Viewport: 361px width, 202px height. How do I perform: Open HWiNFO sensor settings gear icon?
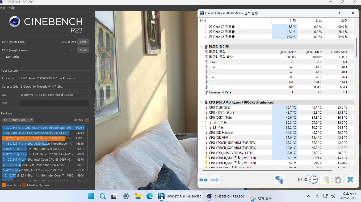point(338,180)
